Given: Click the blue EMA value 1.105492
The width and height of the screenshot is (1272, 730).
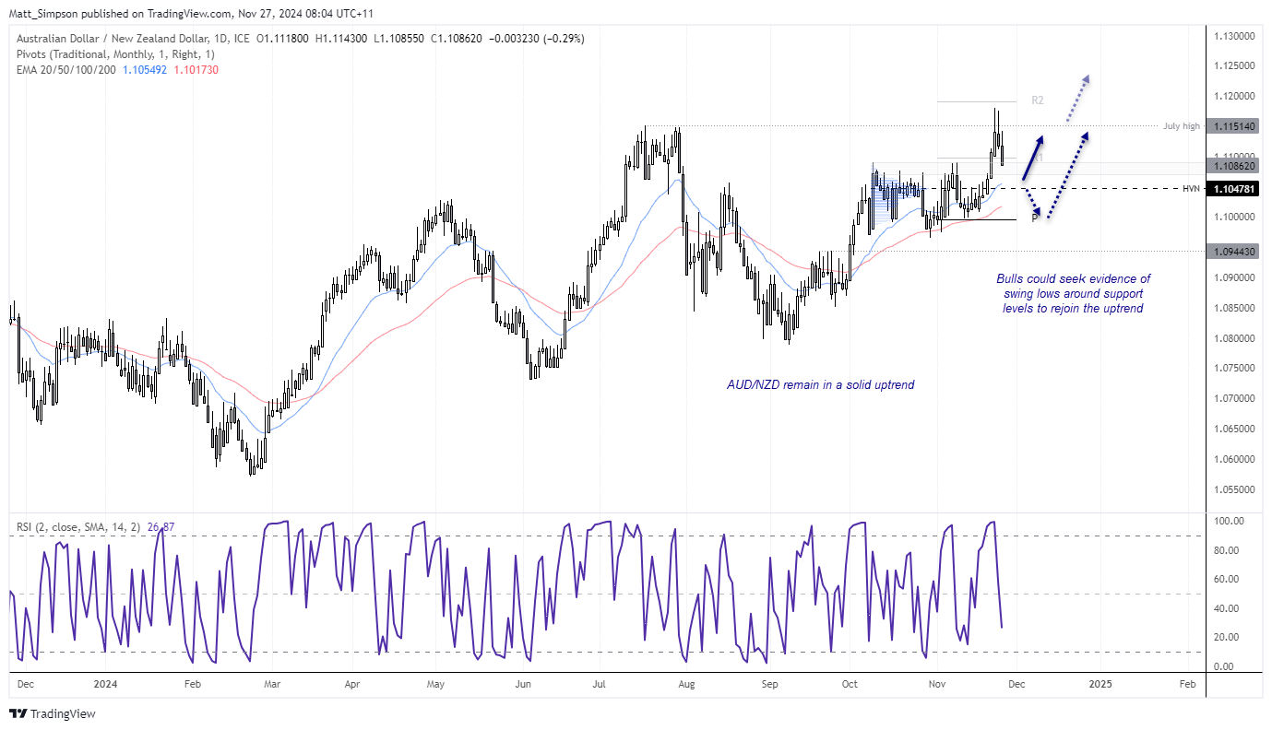Looking at the screenshot, I should click(144, 70).
